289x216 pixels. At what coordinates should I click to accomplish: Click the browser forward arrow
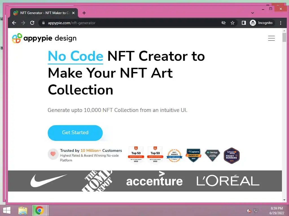pyautogui.click(x=23, y=23)
